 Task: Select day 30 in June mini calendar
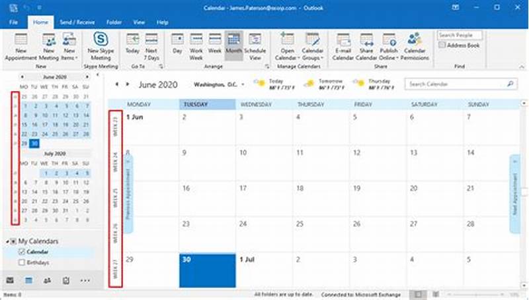coord(34,144)
